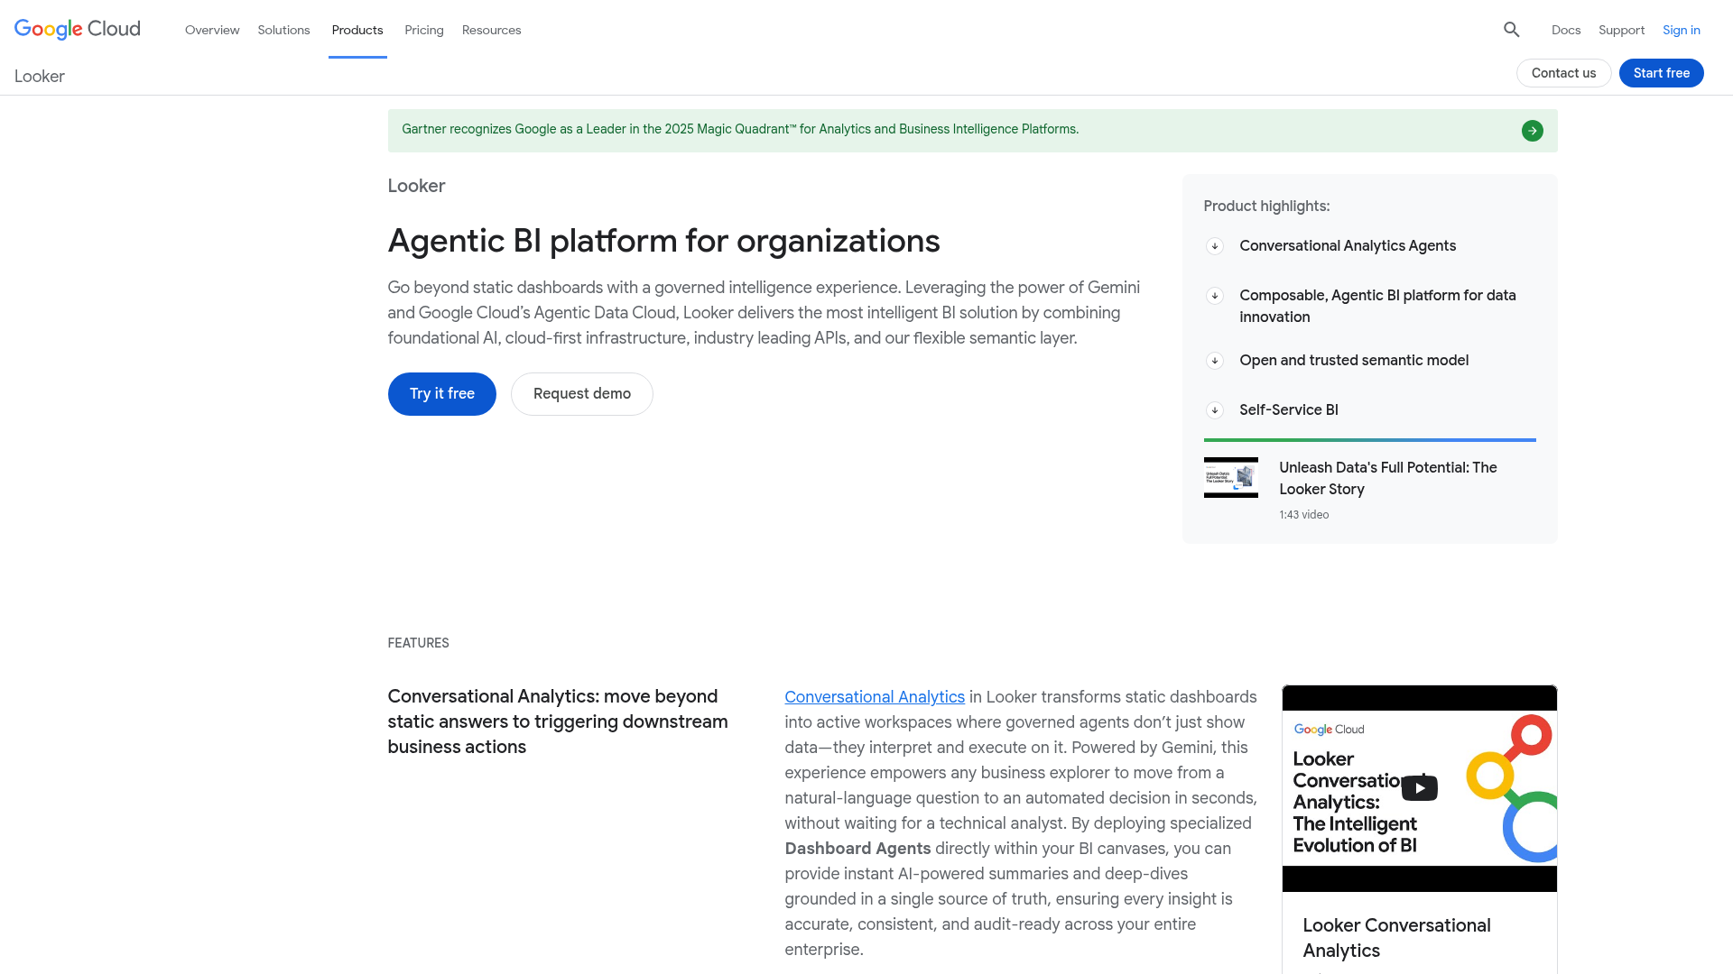The height and width of the screenshot is (974, 1733).
Task: Open the Google Cloud logo home link
Action: point(78,30)
